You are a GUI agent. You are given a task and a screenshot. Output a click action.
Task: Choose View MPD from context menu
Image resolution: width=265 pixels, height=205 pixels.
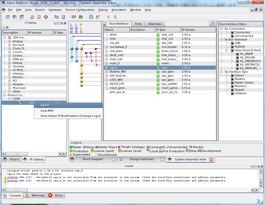[68, 111]
